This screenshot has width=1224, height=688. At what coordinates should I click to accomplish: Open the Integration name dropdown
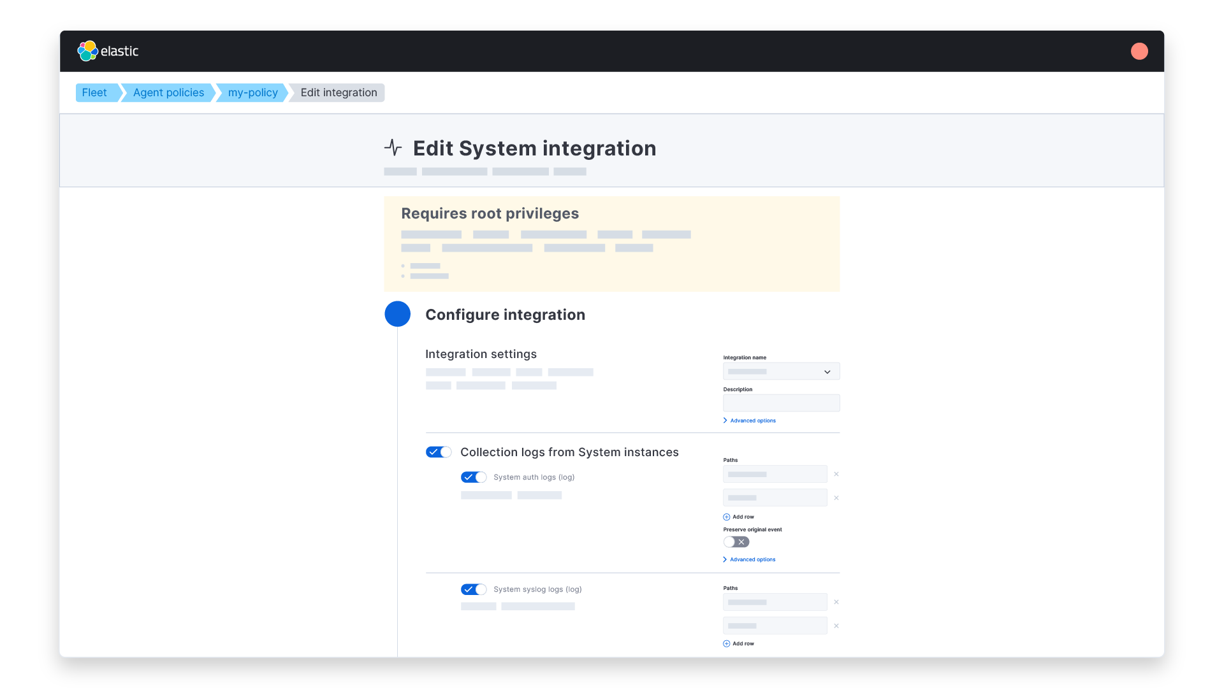(781, 371)
